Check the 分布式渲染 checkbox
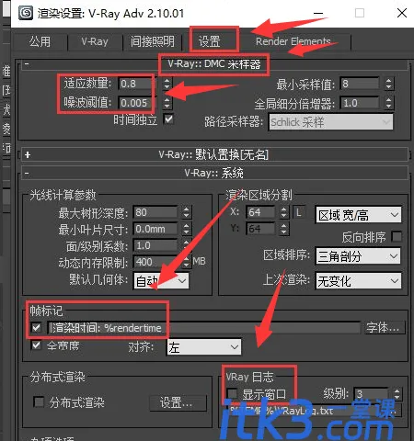 tap(39, 401)
